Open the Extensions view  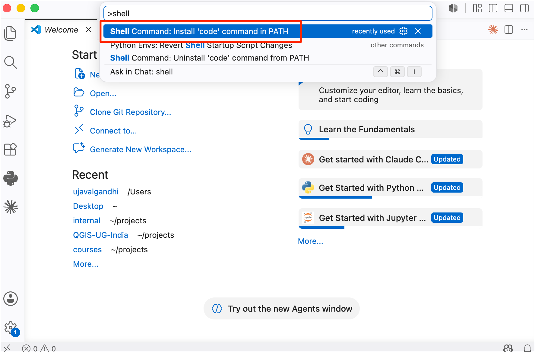(x=11, y=149)
